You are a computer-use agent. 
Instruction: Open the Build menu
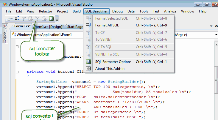[77, 11]
